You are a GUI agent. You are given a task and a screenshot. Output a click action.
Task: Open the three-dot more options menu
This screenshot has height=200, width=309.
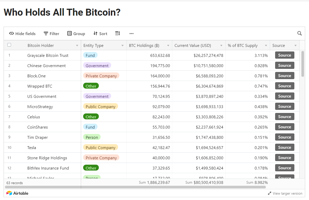[x=131, y=34]
